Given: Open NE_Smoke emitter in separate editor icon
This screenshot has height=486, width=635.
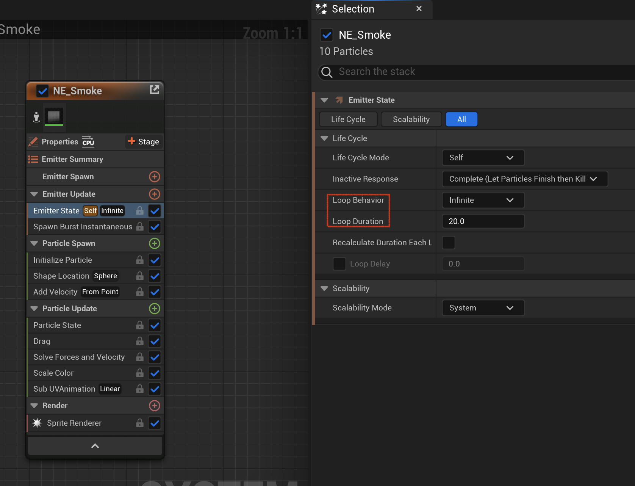Looking at the screenshot, I should tap(155, 90).
